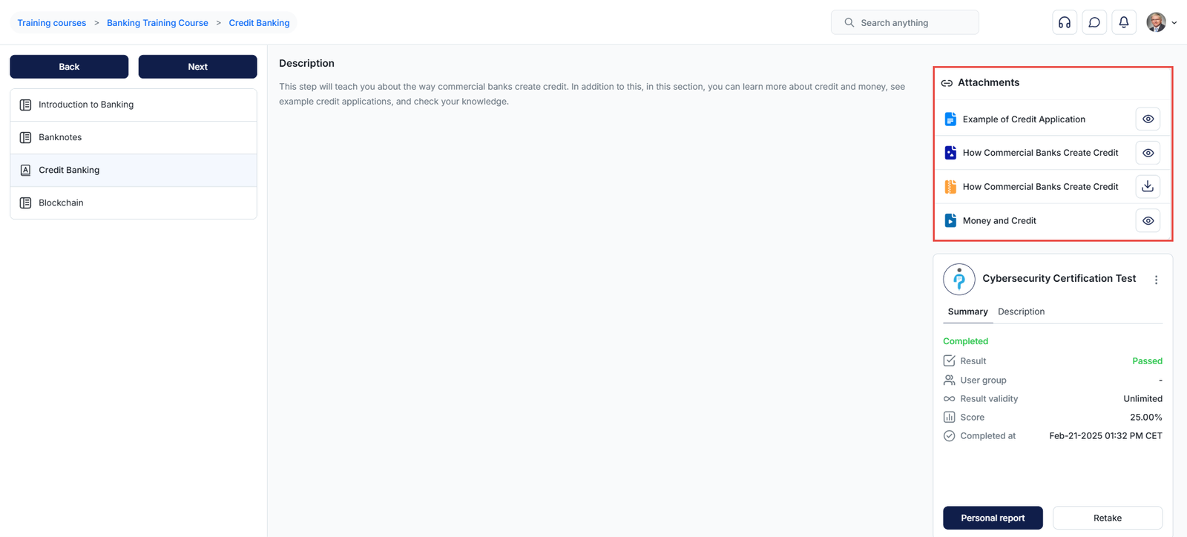Preview Money and Credit with eye icon

[x=1148, y=221]
